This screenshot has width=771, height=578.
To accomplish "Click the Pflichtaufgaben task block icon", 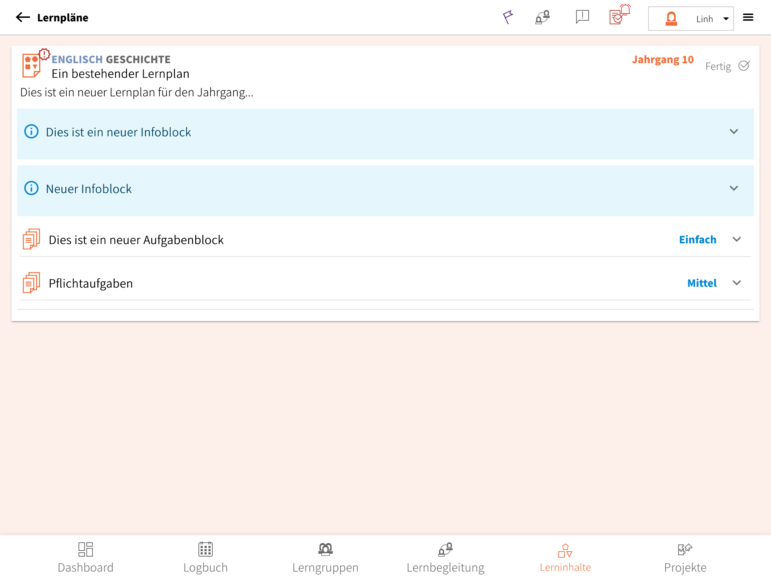I will [x=31, y=283].
